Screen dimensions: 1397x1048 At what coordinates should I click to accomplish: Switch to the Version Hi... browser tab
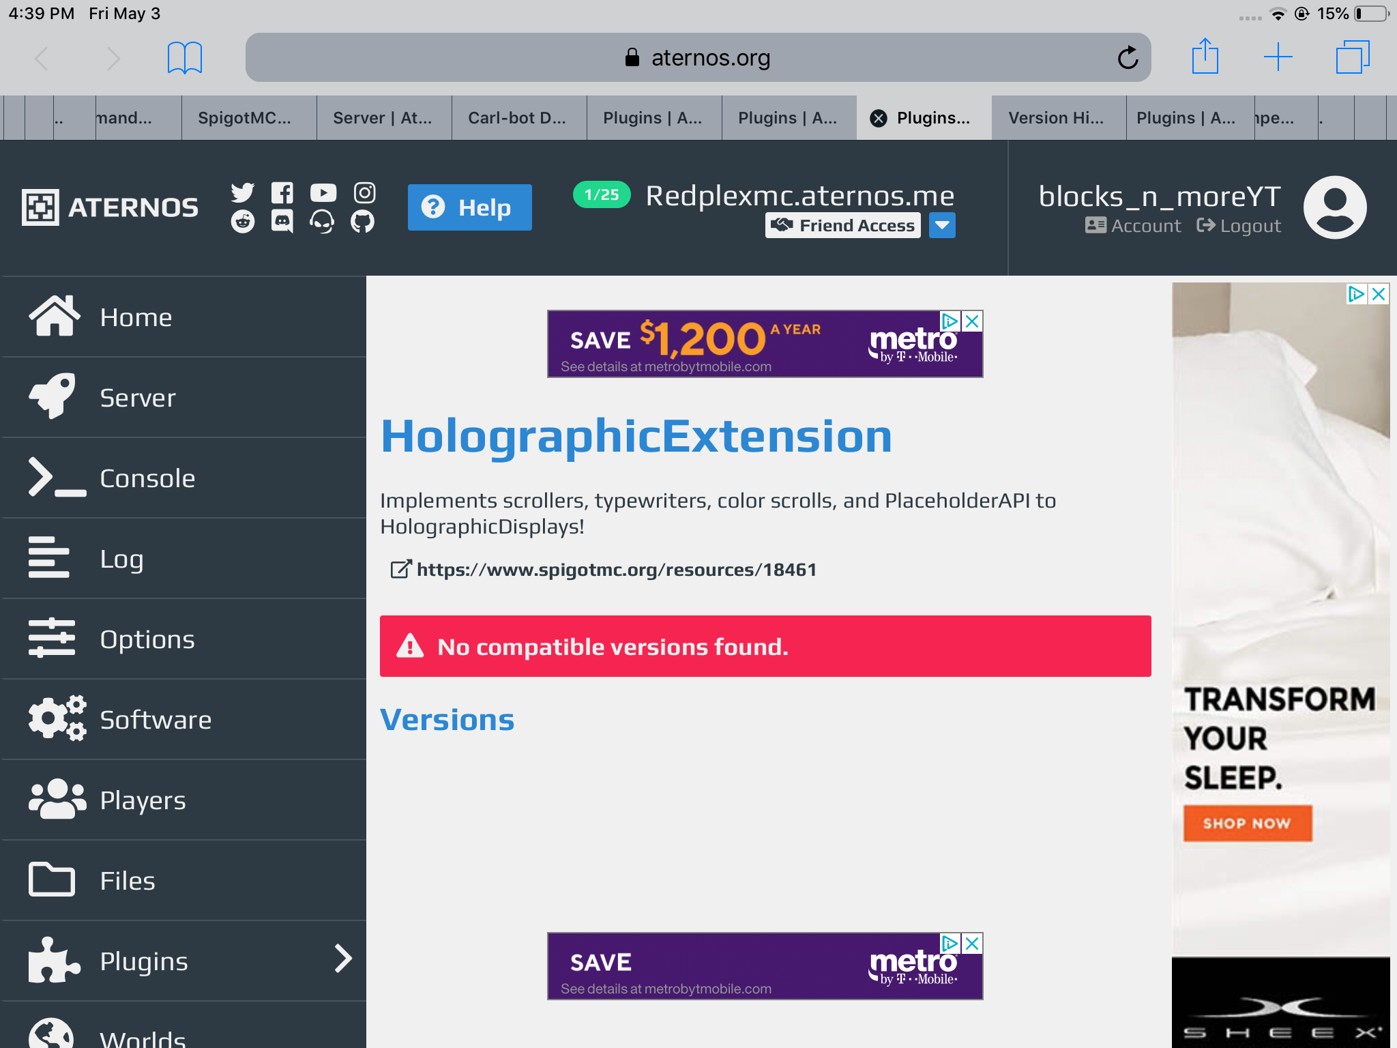[x=1059, y=118]
